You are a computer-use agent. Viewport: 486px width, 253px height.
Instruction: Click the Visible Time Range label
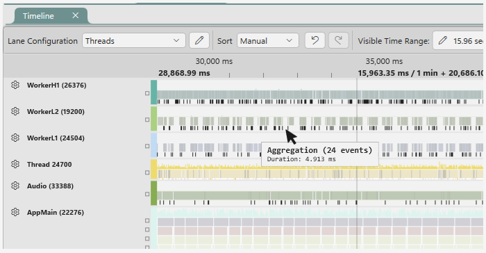(x=394, y=41)
